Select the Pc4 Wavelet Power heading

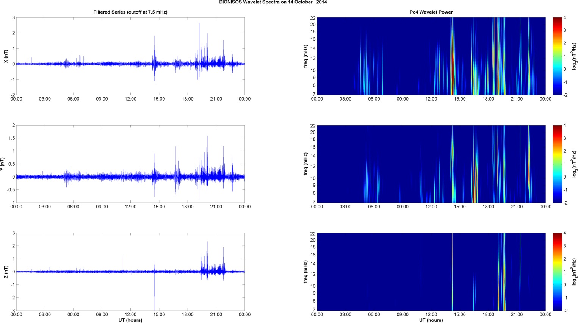431,12
